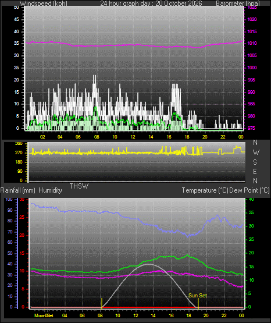Screen dimensions: 271x323
Task: Click 30 on the red rainfall axis
Action: click(22, 199)
